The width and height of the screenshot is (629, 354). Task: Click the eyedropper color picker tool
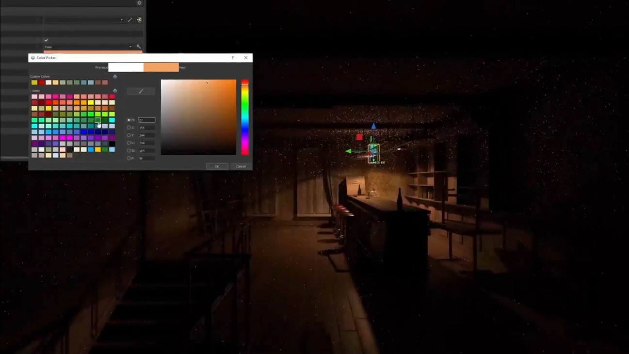coord(141,91)
